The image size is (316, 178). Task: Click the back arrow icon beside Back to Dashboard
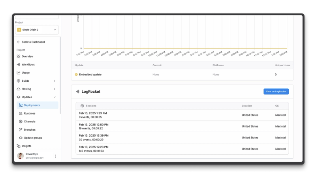[x=19, y=42]
